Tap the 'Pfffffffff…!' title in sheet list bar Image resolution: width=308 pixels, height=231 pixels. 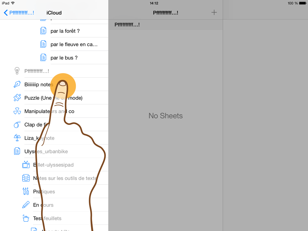pos(166,13)
